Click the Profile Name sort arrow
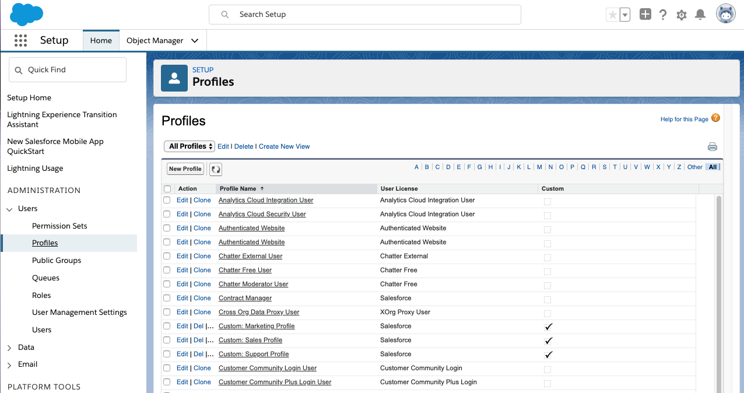This screenshot has height=393, width=744. [262, 188]
